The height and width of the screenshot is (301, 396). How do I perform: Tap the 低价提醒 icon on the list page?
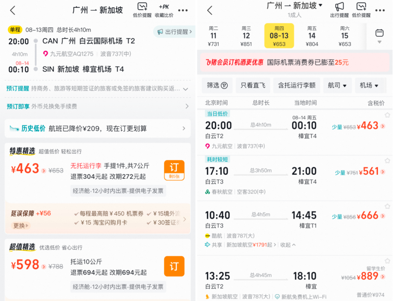[361, 10]
